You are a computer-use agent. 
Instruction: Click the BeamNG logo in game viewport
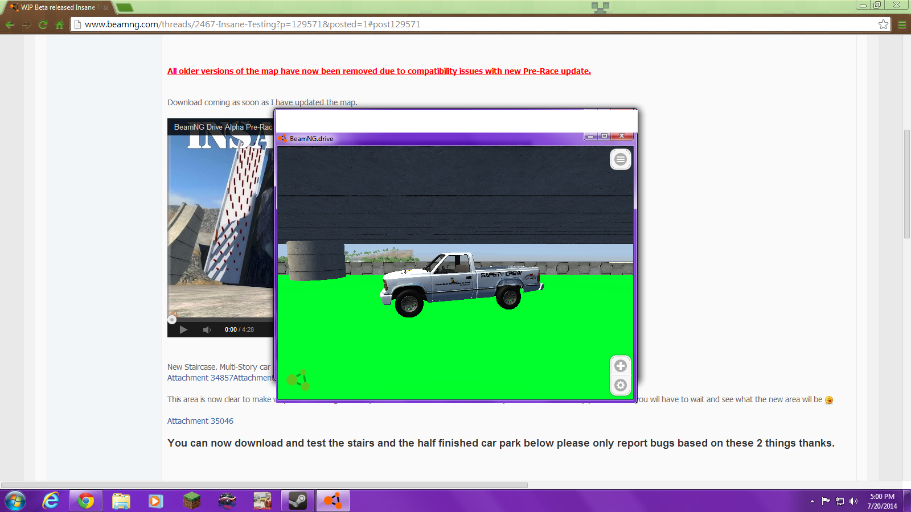point(298,379)
